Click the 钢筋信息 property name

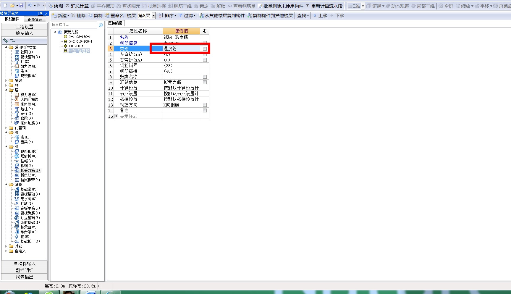point(129,43)
